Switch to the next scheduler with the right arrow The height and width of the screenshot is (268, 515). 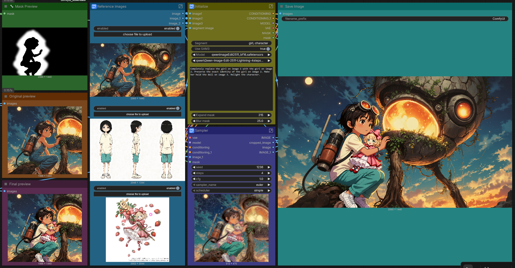(269, 191)
